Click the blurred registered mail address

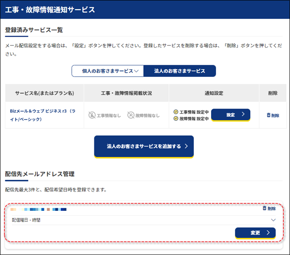tap(38, 210)
